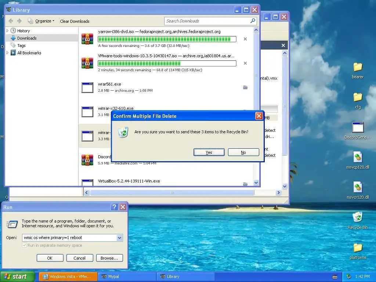The height and width of the screenshot is (282, 376).
Task: Click the Discord archive icon in downloads
Action: click(87, 160)
